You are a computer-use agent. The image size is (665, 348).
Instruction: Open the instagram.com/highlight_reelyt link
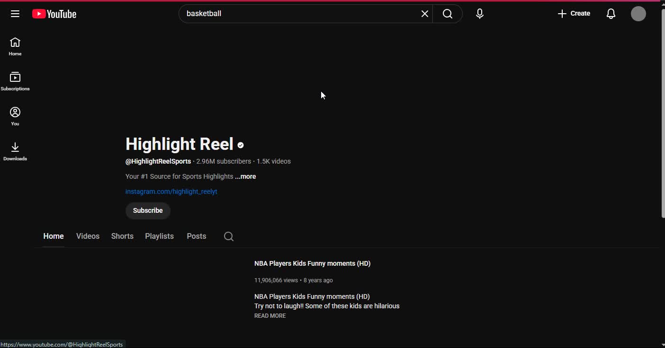[x=171, y=191]
